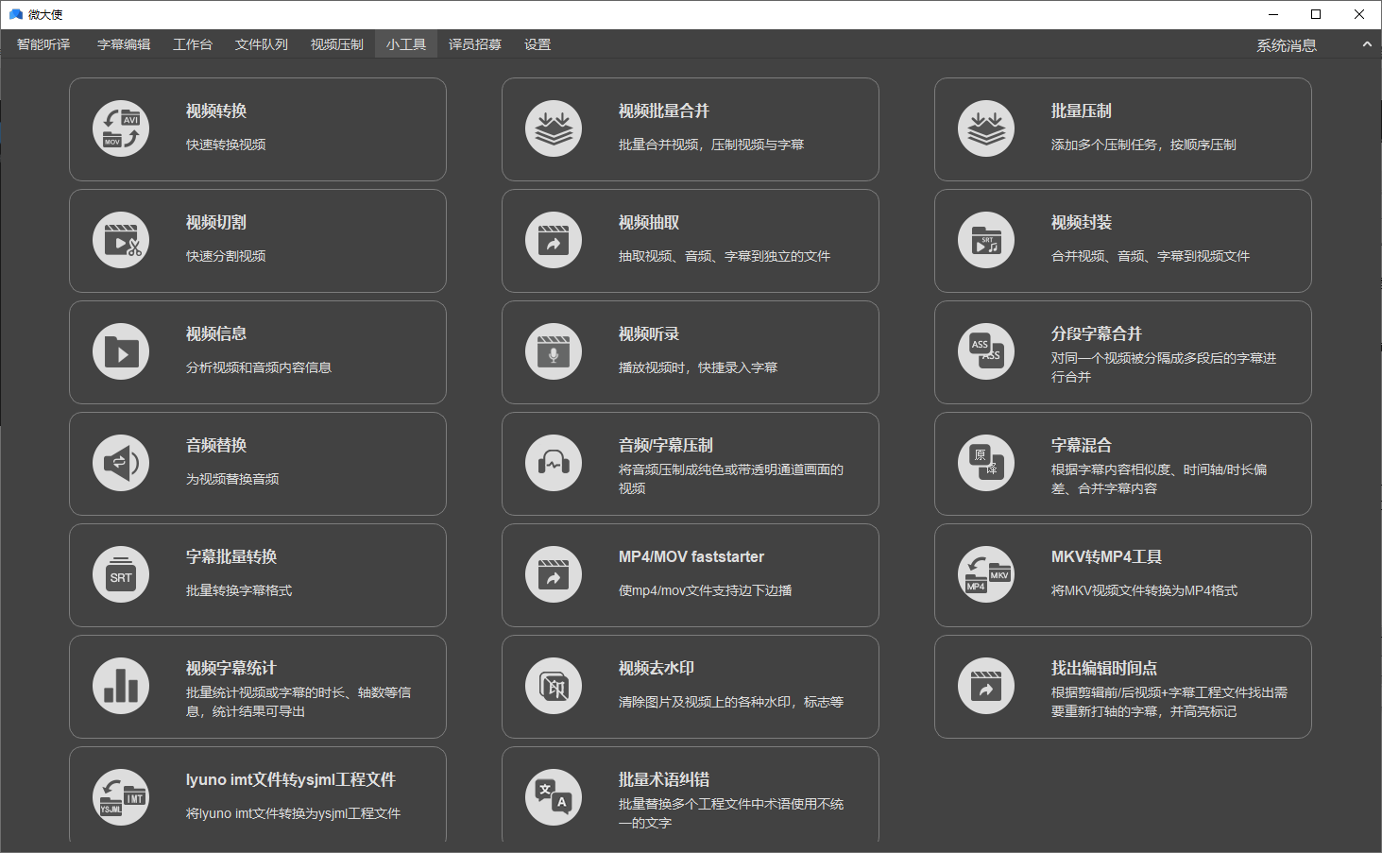Click the text 批量合并视频，压制视频与字幕
This screenshot has height=853, width=1382.
(x=711, y=145)
